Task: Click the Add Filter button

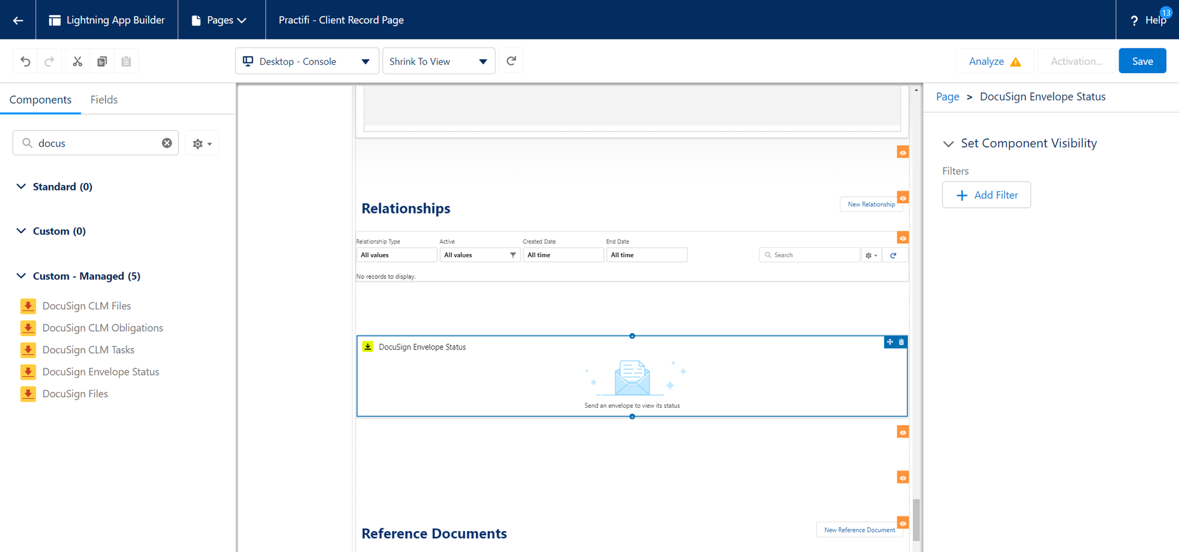Action: click(986, 195)
